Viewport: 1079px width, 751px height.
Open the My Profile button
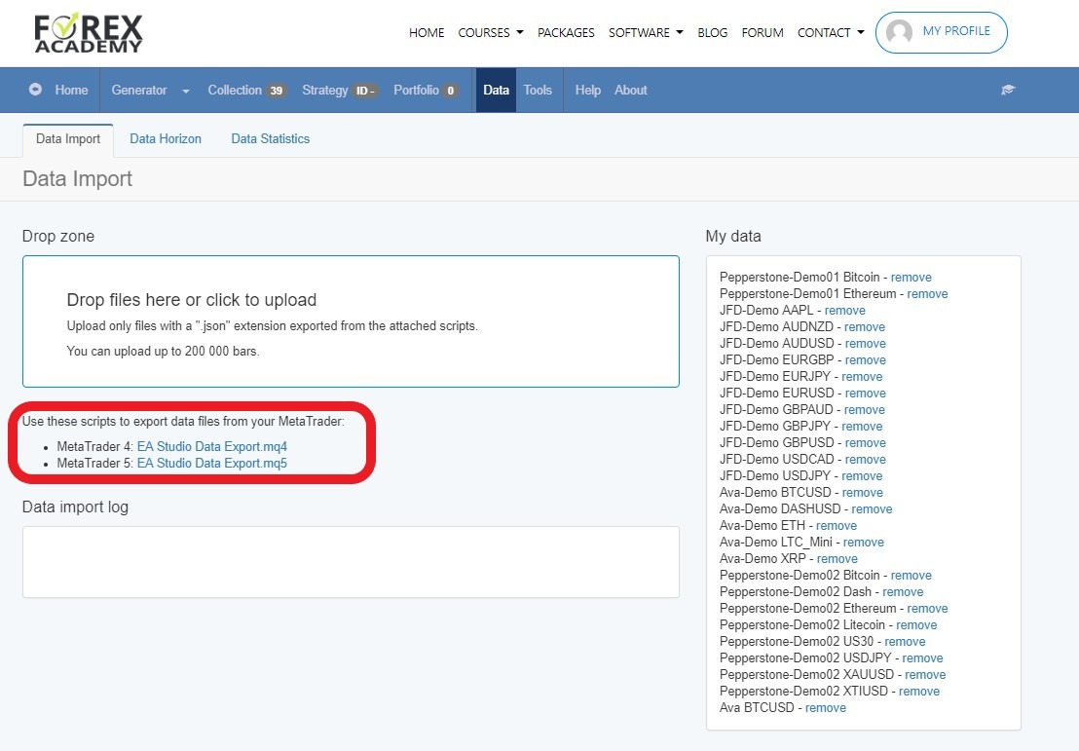pyautogui.click(x=941, y=32)
